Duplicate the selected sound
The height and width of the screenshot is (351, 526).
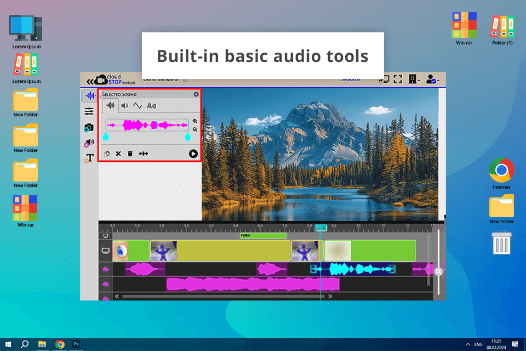click(x=107, y=154)
